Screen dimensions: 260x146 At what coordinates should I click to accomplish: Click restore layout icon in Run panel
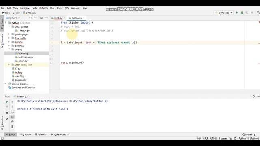pos(7,113)
